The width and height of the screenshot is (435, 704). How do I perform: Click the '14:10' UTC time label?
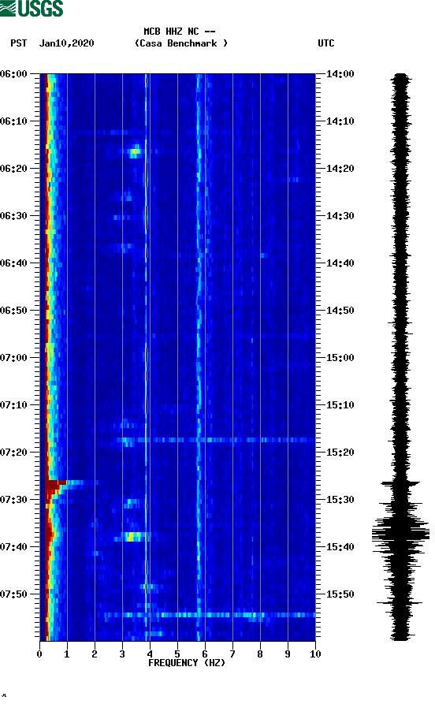[340, 121]
